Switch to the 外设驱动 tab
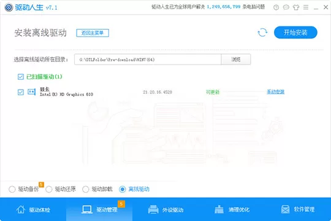Screen dimensions: 331x221 (165, 209)
